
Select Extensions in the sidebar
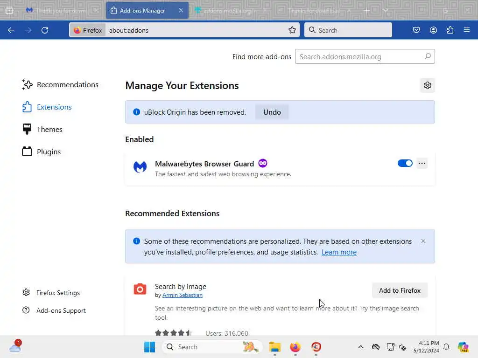tap(47, 107)
